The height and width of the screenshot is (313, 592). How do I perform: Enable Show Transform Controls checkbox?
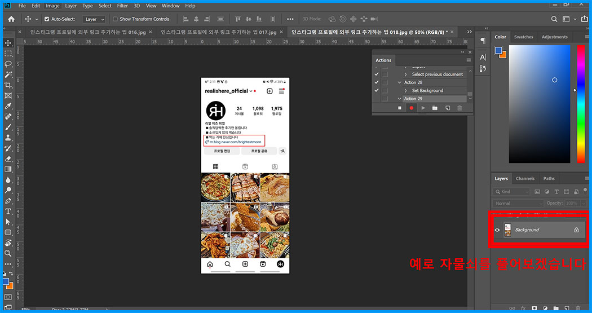tap(115, 19)
